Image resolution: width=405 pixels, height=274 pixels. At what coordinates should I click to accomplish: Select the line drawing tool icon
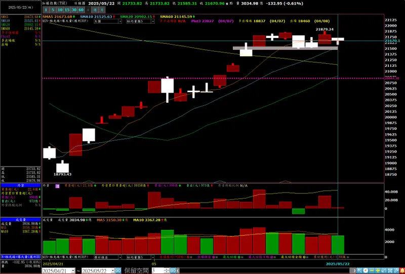(396, 270)
